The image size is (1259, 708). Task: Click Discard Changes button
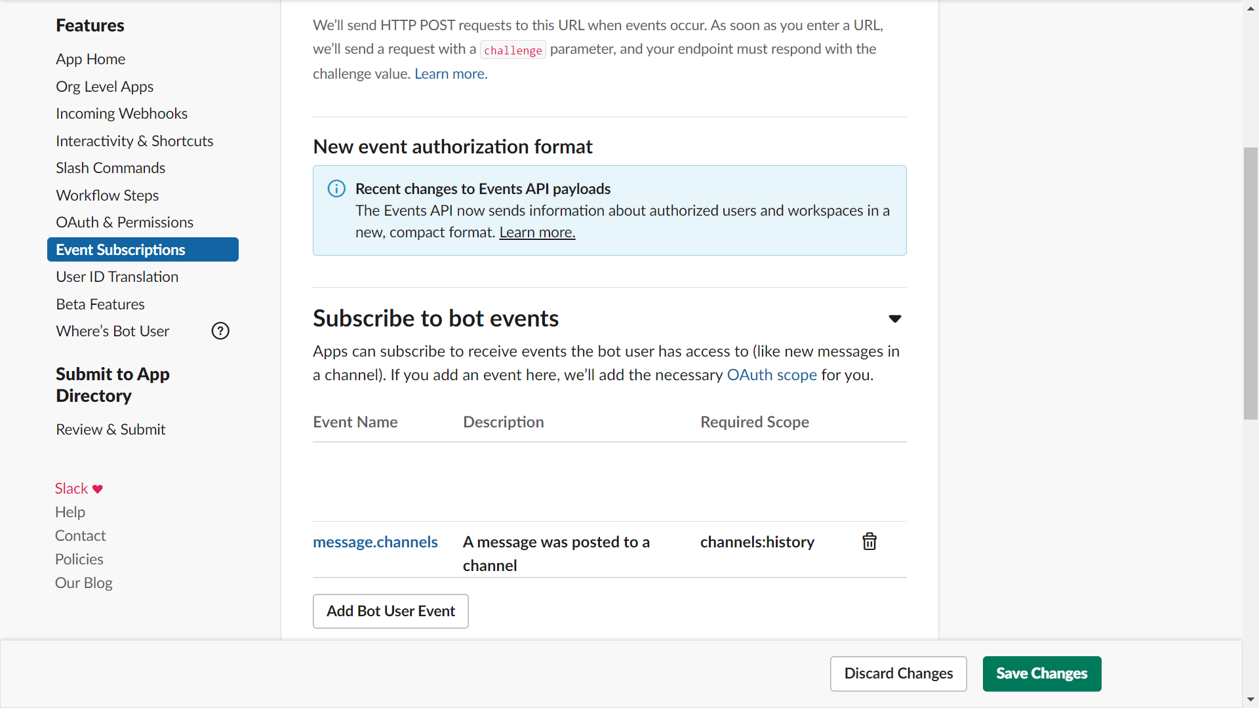tap(898, 674)
